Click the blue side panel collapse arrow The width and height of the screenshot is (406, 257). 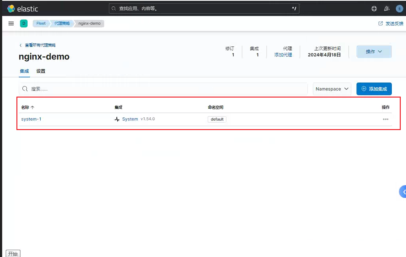[x=403, y=192]
